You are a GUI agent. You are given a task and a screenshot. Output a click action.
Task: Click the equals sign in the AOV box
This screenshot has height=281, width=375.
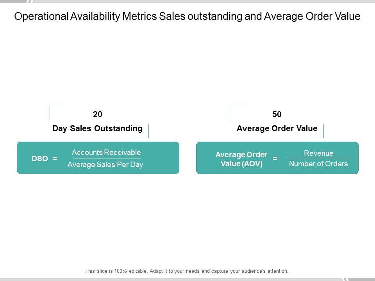click(x=275, y=159)
